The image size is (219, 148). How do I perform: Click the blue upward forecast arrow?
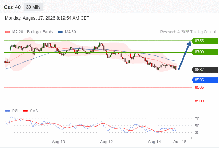click(x=185, y=55)
